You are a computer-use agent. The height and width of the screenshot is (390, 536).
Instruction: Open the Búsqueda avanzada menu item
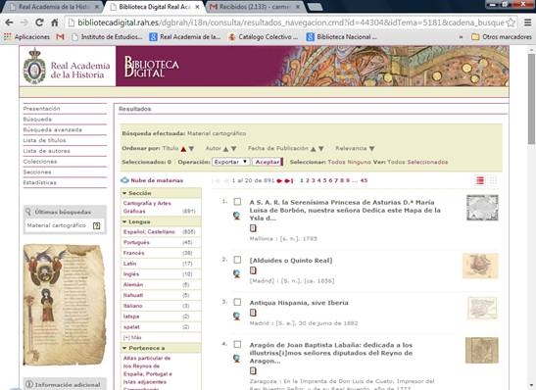click(x=53, y=130)
